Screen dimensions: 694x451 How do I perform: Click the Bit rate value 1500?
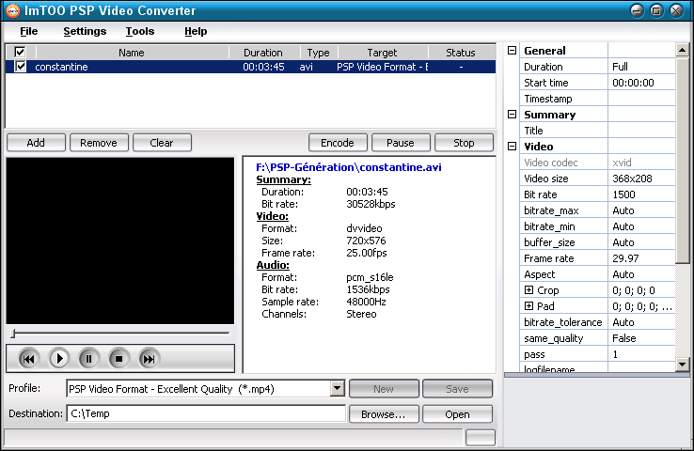pos(624,194)
